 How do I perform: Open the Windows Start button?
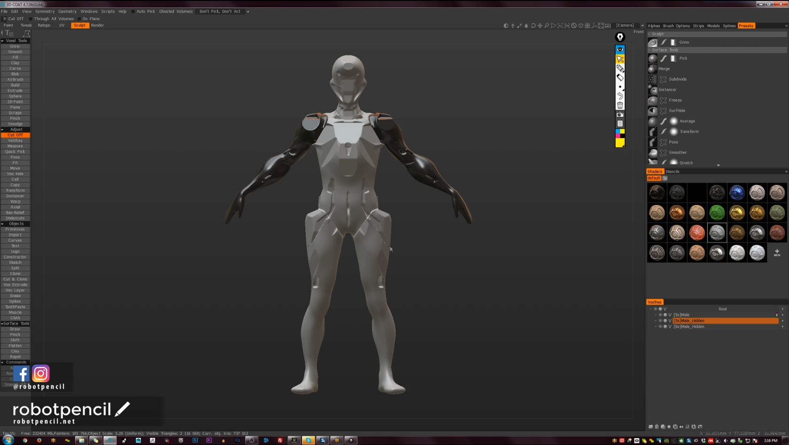coord(8,440)
